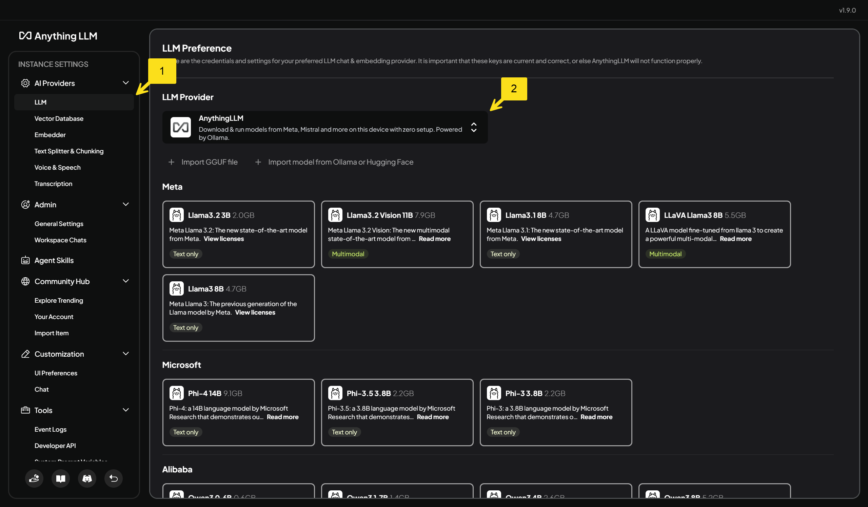Collapse the Customization section chevron
This screenshot has height=507, width=868.
pyautogui.click(x=126, y=354)
